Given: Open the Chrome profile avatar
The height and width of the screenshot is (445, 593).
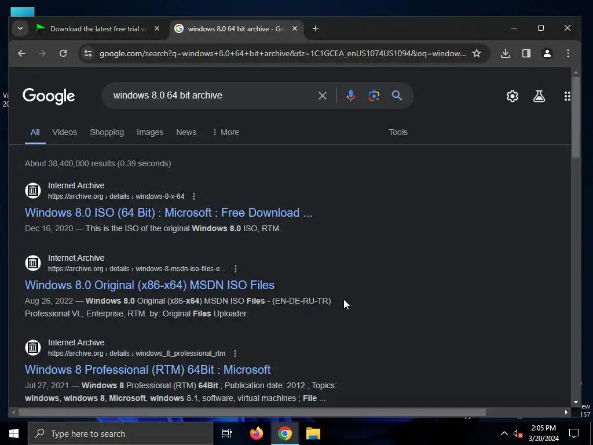Looking at the screenshot, I should point(547,53).
